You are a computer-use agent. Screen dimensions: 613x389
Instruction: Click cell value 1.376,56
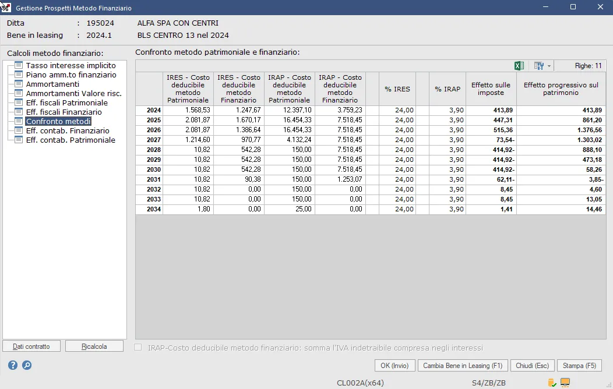point(561,130)
